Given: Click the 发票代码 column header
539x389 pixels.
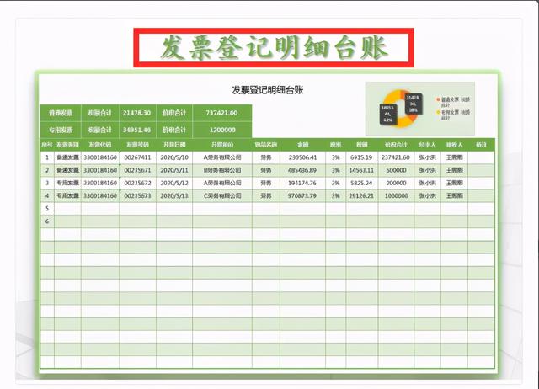Looking at the screenshot, I should pos(100,145).
